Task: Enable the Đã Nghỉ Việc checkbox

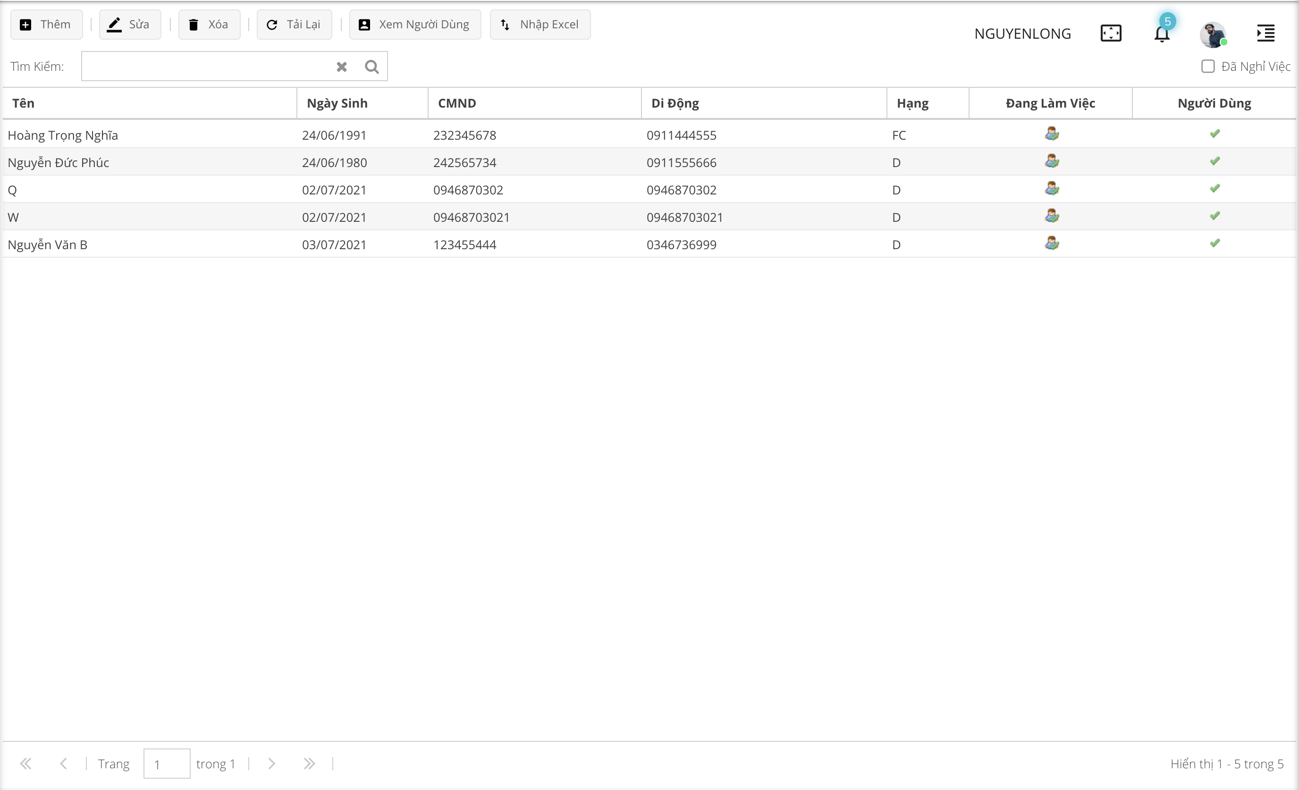Action: pos(1208,67)
